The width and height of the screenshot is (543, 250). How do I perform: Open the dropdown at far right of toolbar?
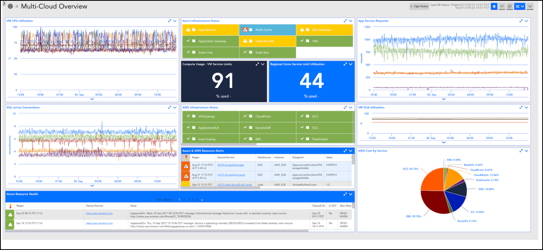[530, 6]
